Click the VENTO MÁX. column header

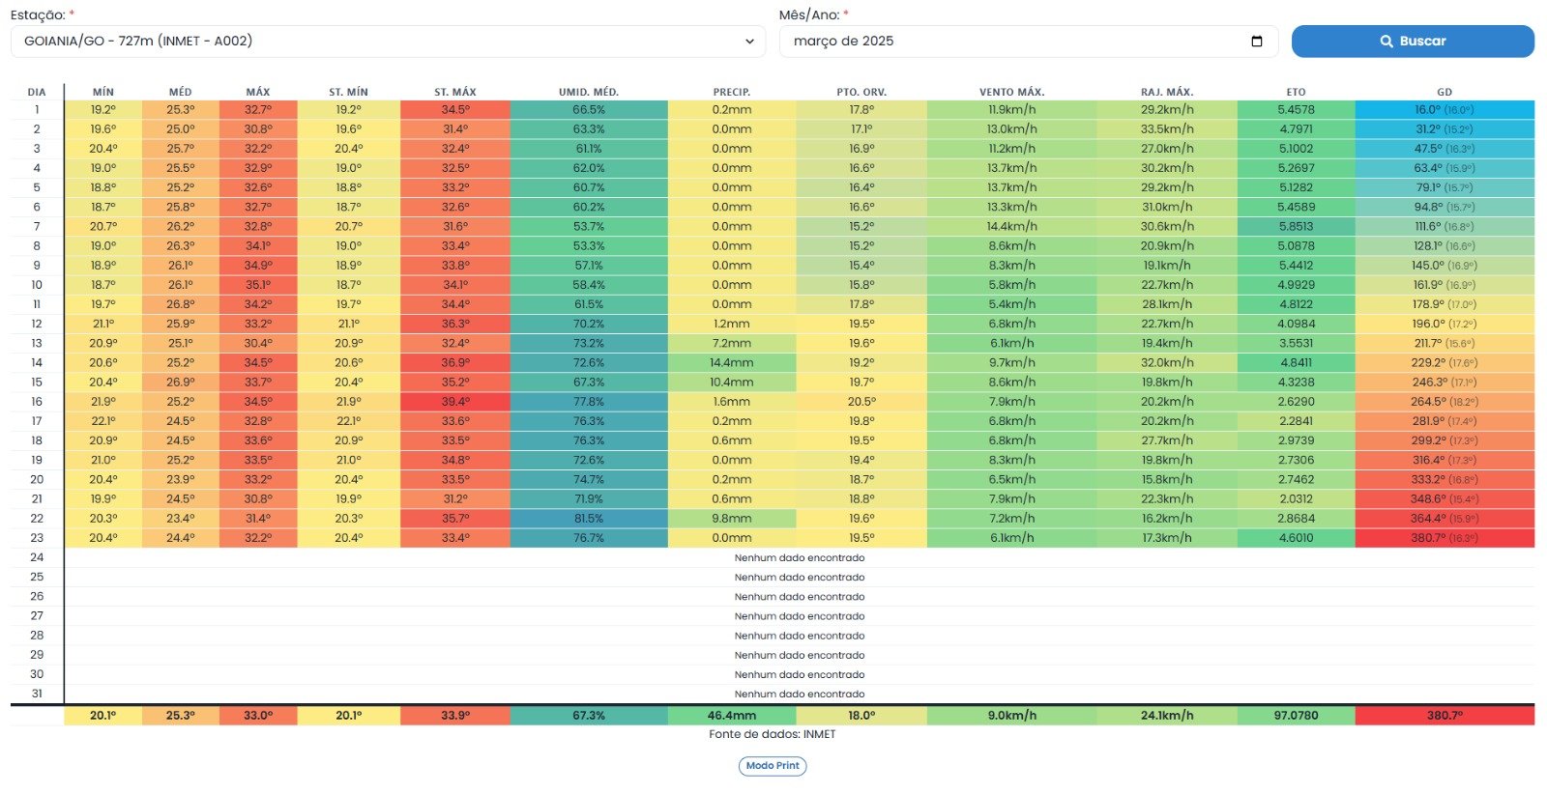point(1011,93)
